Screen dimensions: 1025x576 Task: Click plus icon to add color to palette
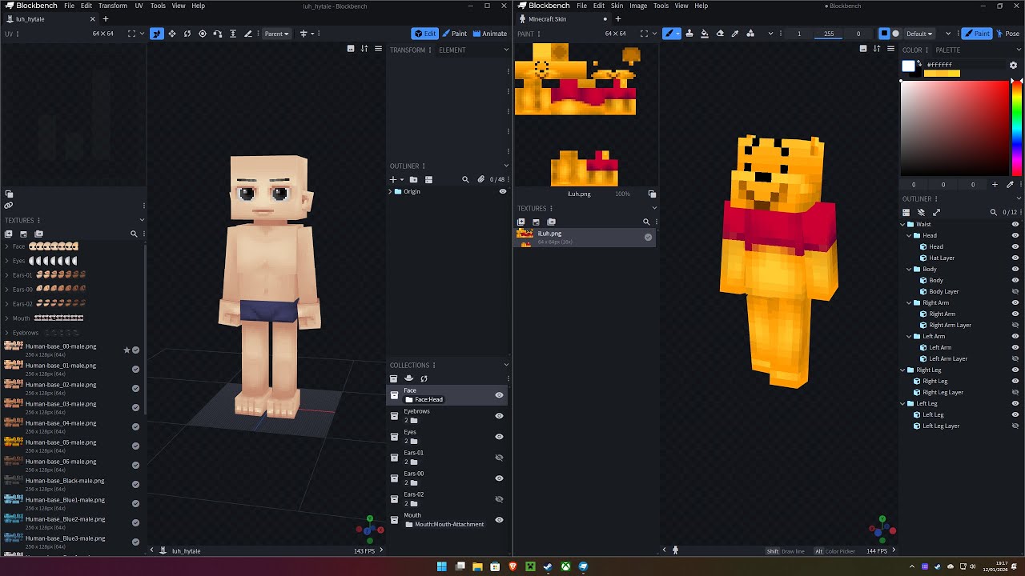click(995, 185)
